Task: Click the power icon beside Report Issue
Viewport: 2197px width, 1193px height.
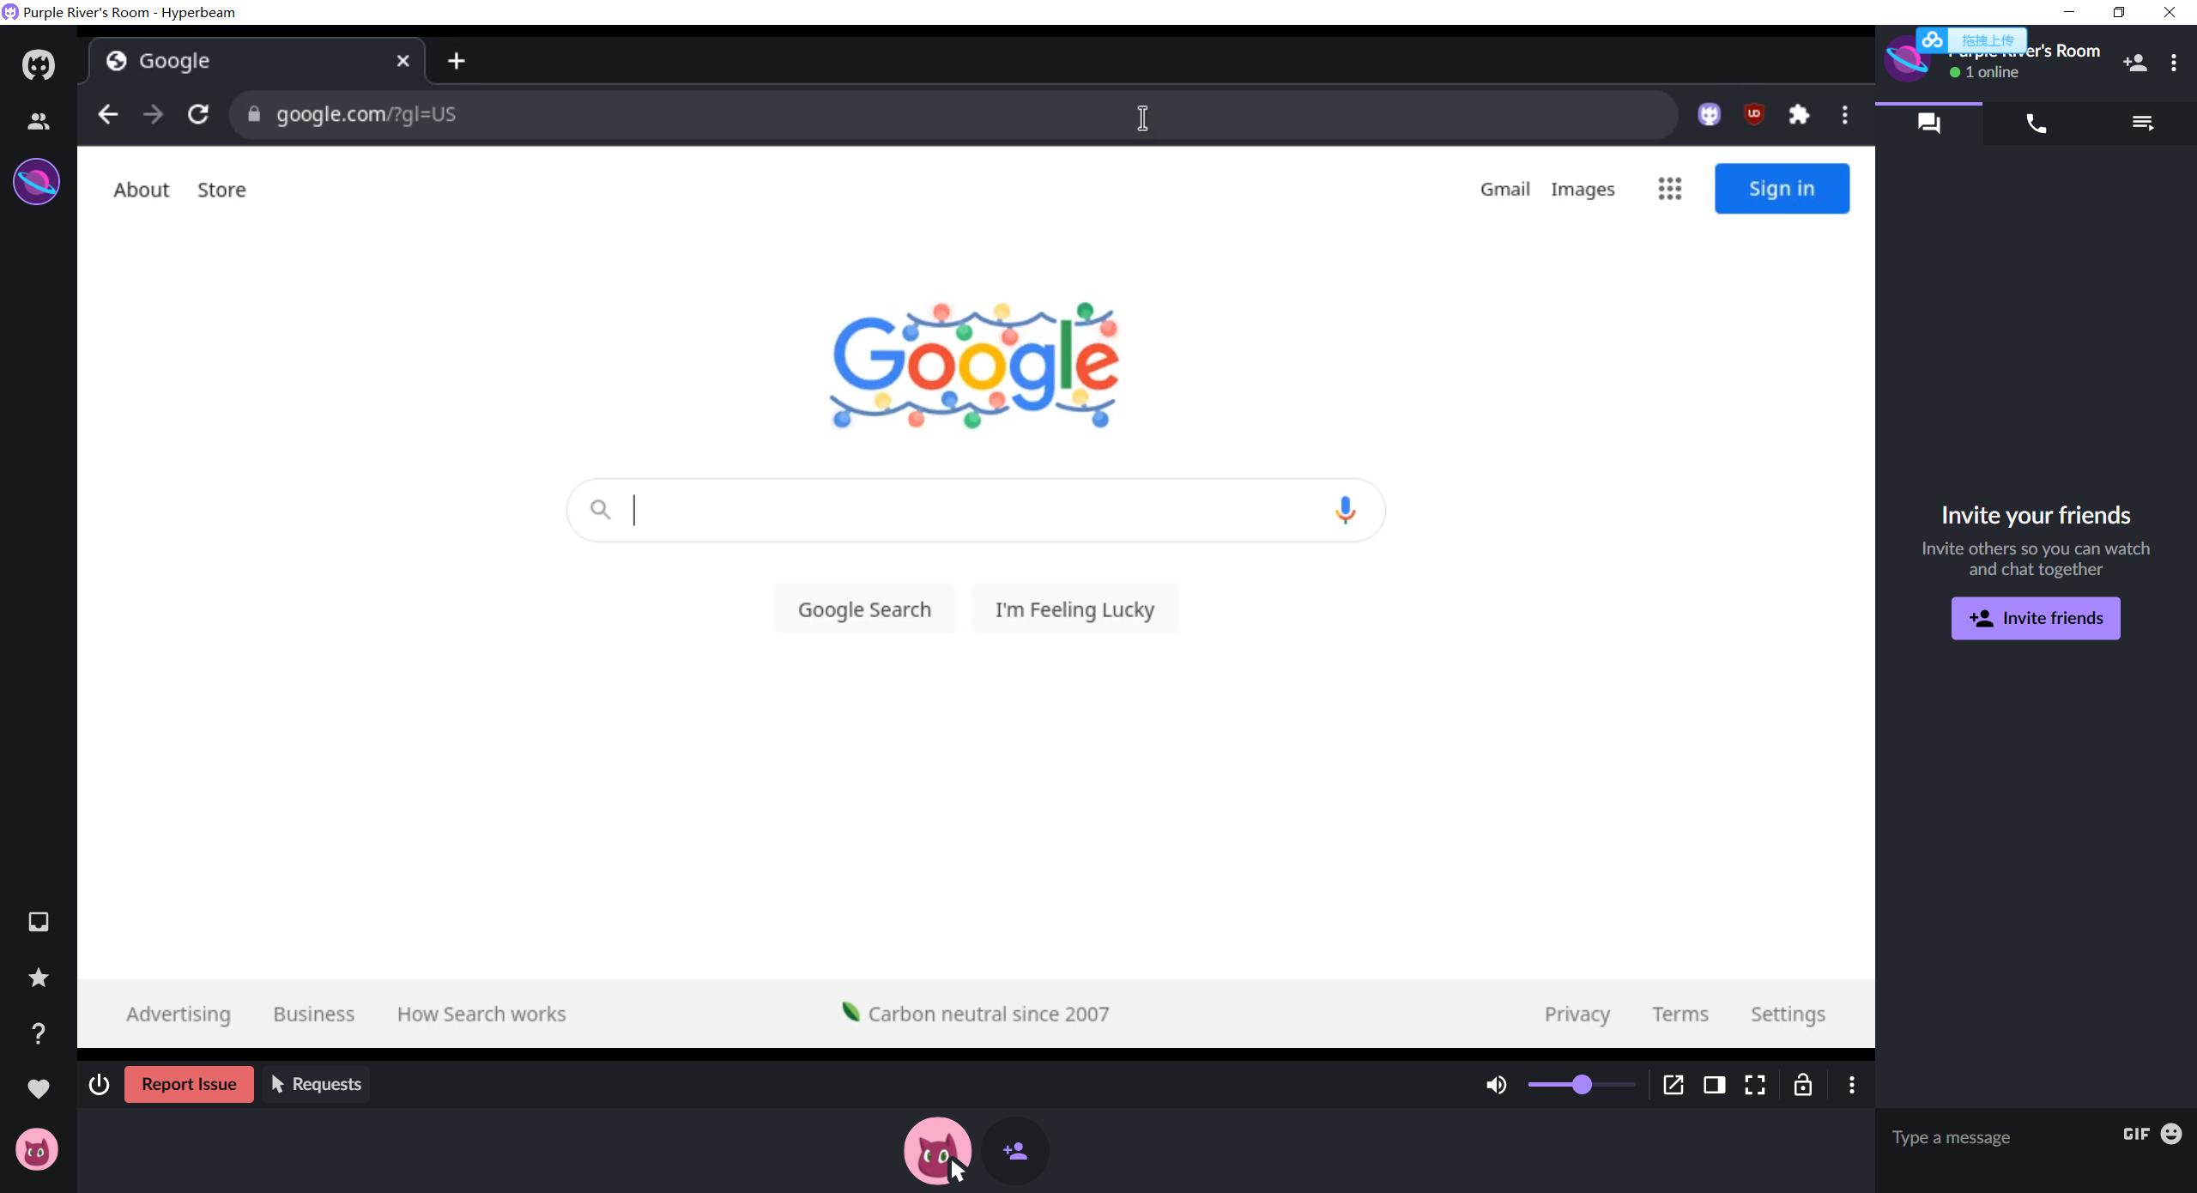Action: 99,1084
